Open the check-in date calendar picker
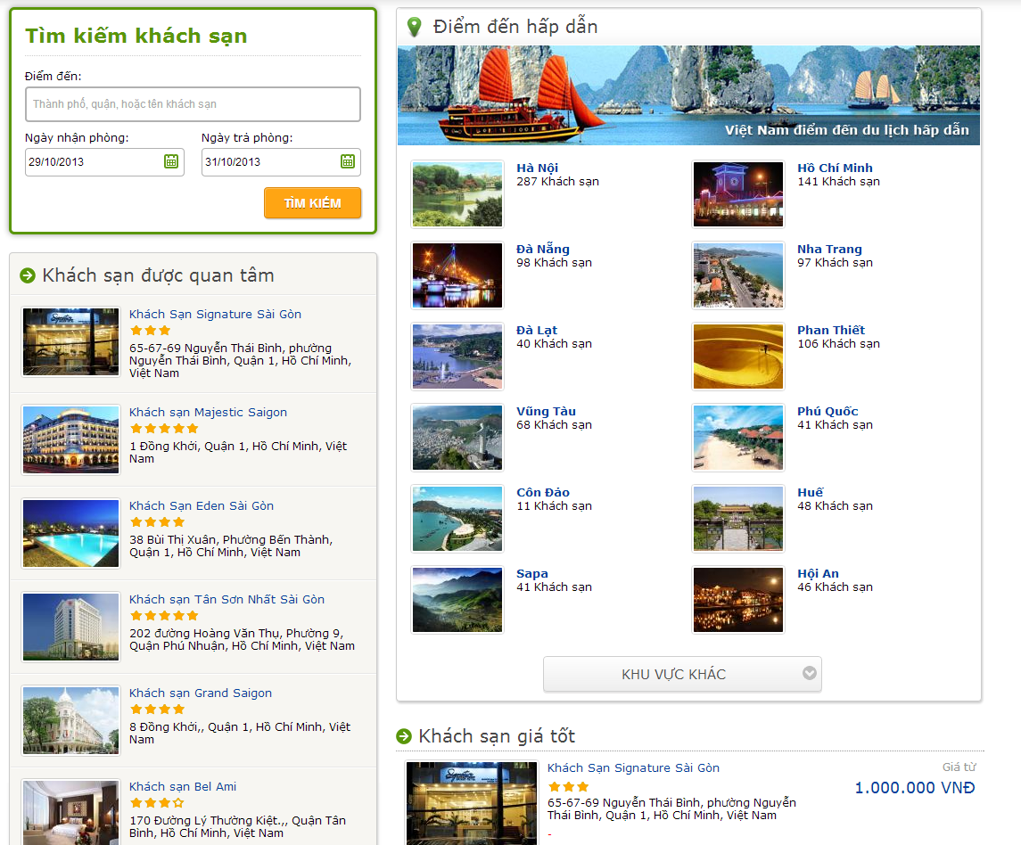This screenshot has height=845, width=1021. pos(173,162)
